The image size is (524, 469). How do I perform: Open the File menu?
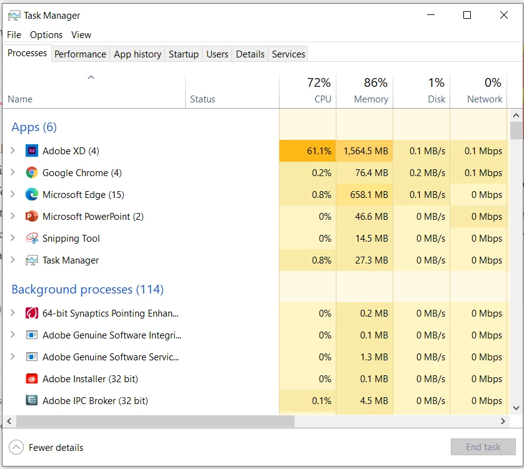tap(14, 35)
